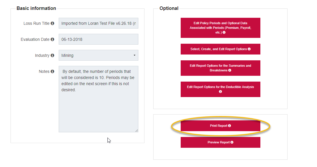Viewport: 317px width, 167px height.
Task: Click info icon beside Notes label
Action: (x=53, y=71)
